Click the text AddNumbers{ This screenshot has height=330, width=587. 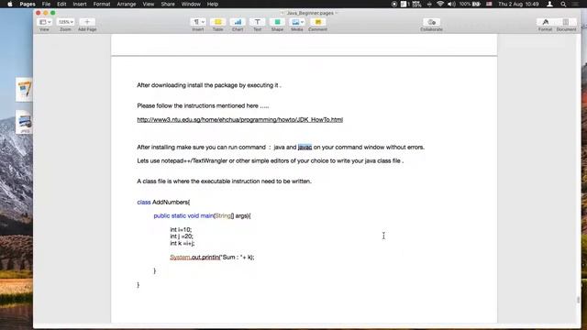click(x=172, y=203)
